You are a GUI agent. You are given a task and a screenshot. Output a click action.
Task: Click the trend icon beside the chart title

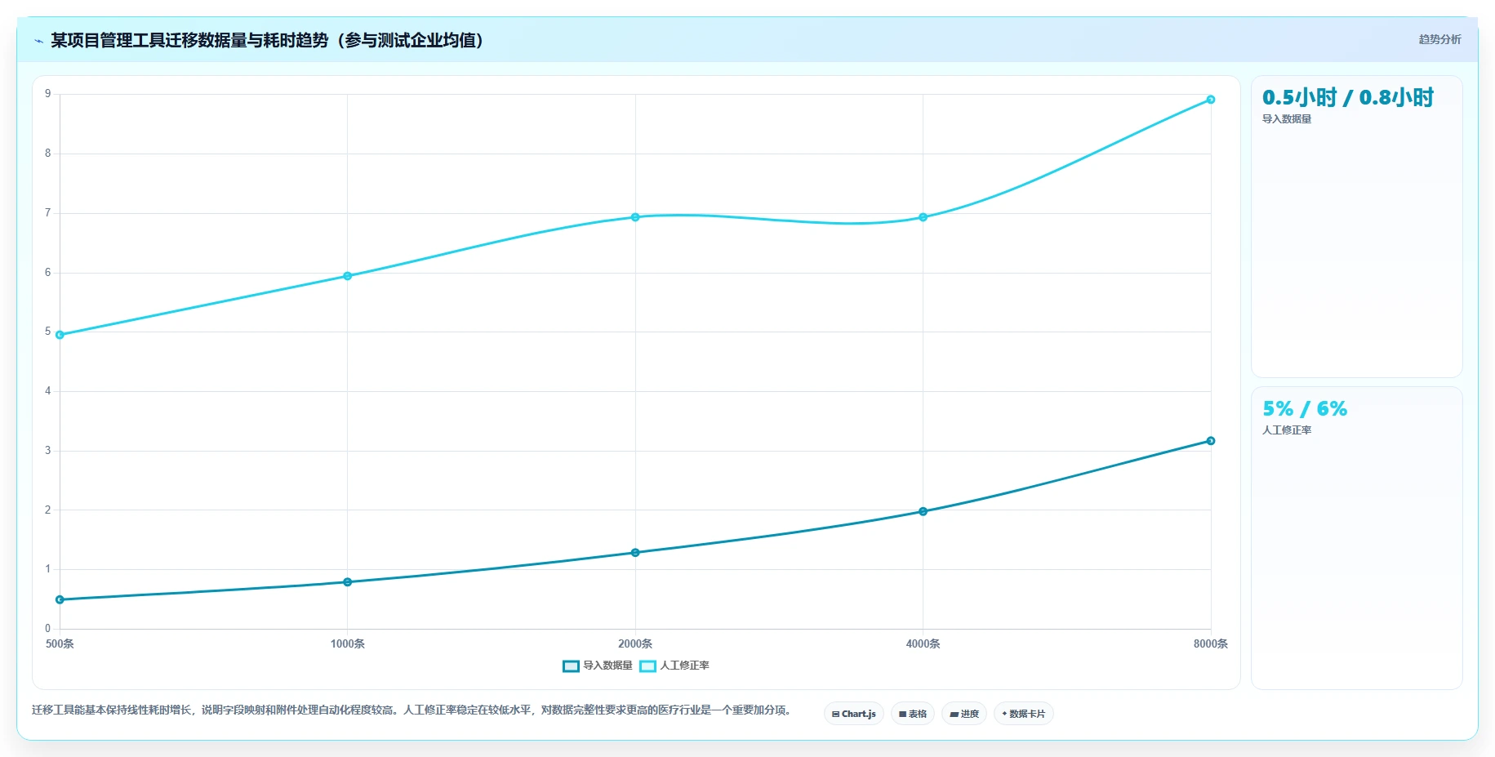pos(38,41)
